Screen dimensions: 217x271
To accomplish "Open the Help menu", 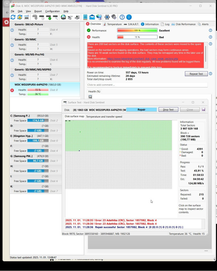I will pyautogui.click(x=66, y=11).
